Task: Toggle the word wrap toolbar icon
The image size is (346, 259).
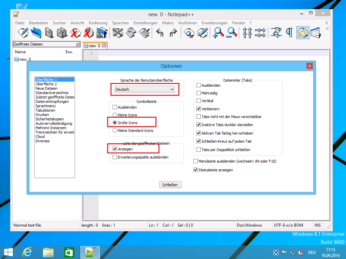Action: [276, 33]
